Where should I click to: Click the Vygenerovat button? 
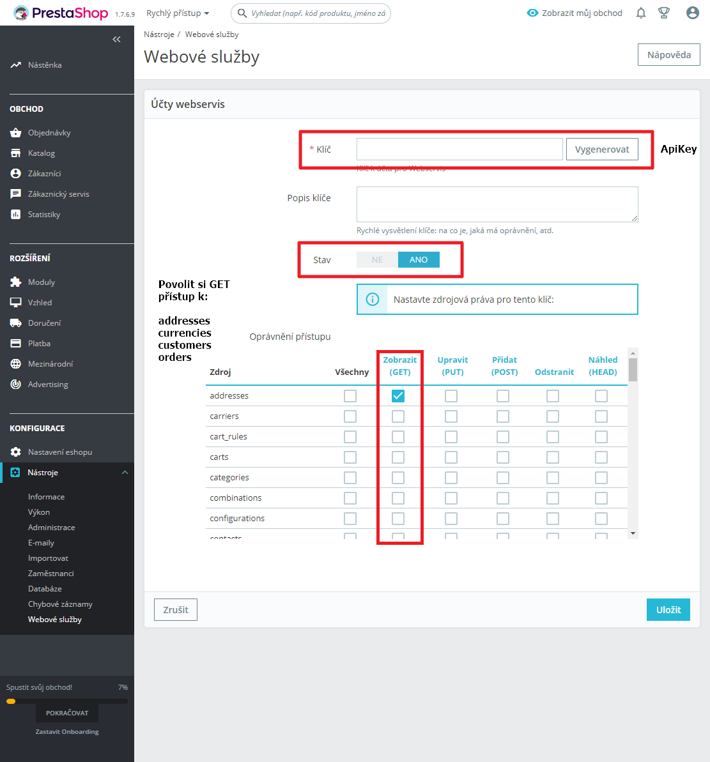click(x=602, y=149)
